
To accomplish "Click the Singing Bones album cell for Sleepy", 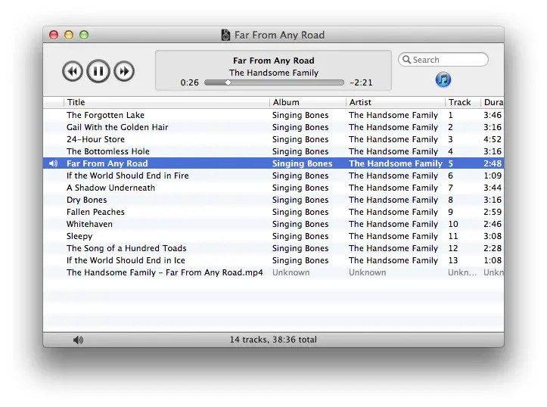I will pyautogui.click(x=300, y=236).
